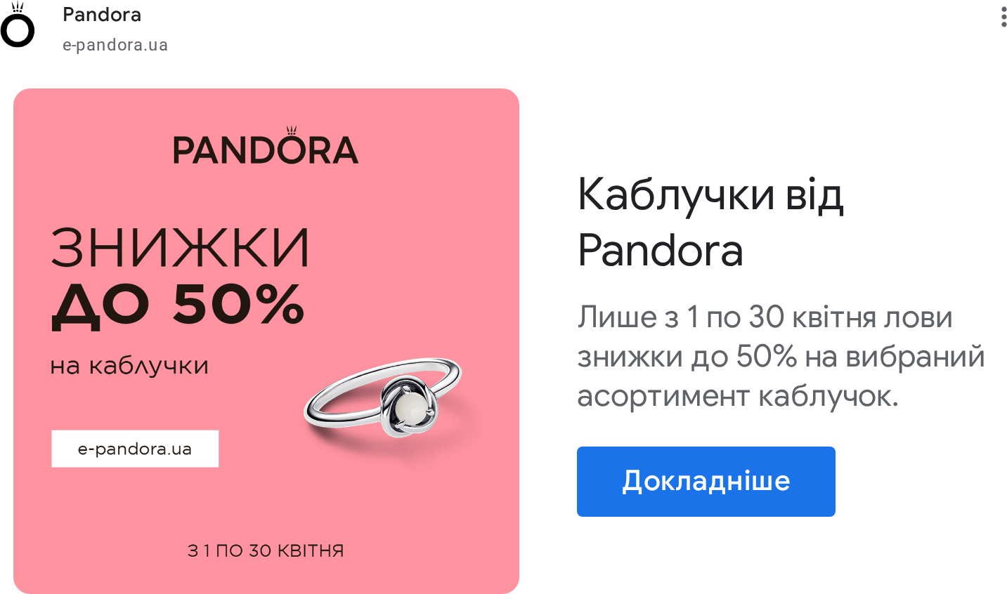Click the word Pandora in the headline
Image resolution: width=1007 pixels, height=594 pixels.
660,251
